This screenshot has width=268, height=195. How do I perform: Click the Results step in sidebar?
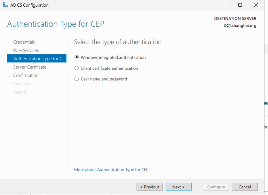coord(20,92)
